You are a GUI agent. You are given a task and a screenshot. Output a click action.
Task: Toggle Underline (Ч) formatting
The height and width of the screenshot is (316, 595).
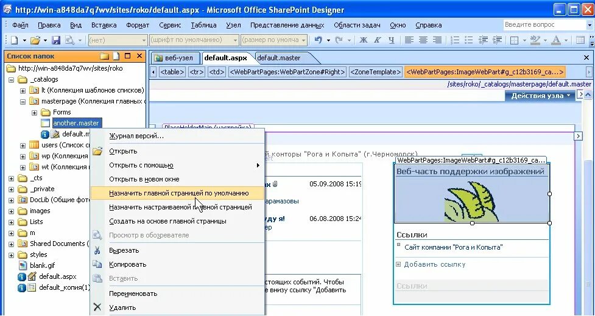click(x=391, y=40)
